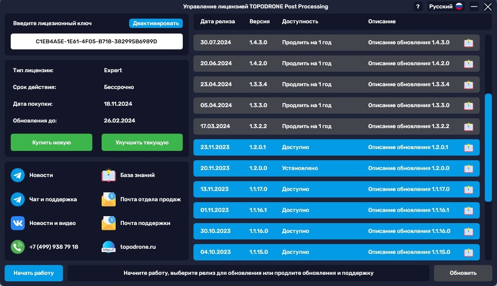Click the Купить новую button
This screenshot has width=497, height=286.
[51, 143]
